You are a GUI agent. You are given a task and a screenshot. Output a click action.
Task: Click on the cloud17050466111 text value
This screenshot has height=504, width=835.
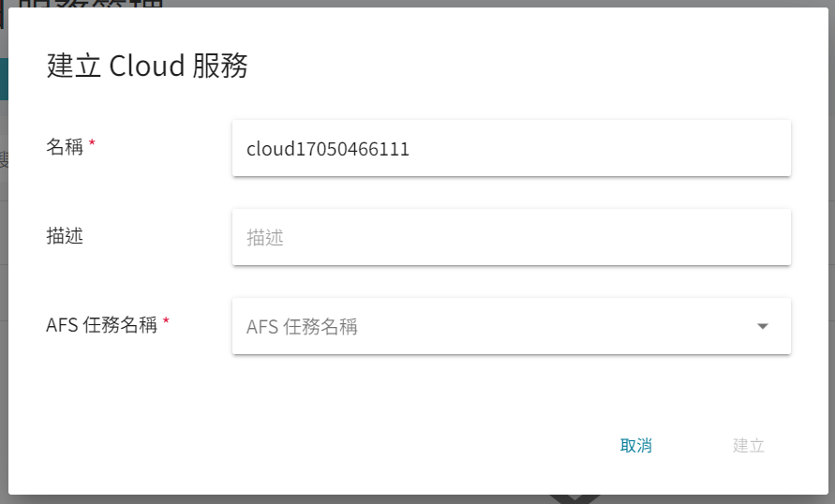327,149
